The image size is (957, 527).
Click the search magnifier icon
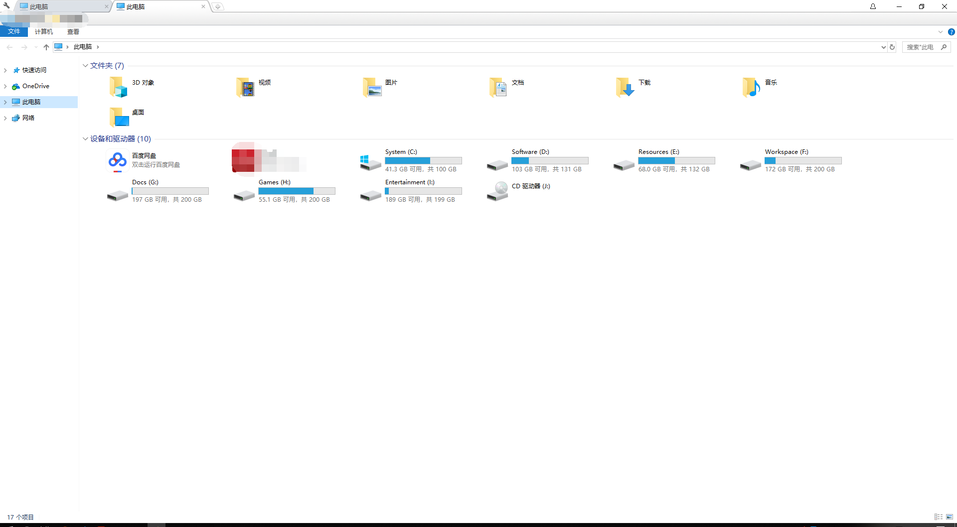click(944, 47)
